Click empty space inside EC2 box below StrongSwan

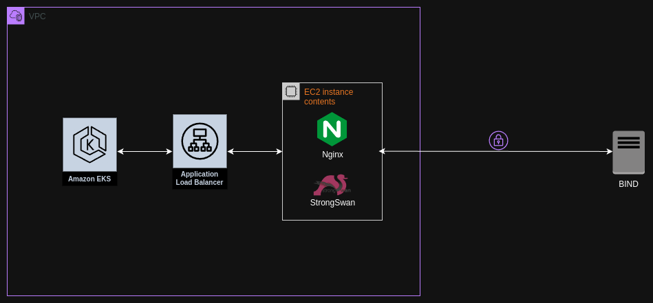(332, 214)
